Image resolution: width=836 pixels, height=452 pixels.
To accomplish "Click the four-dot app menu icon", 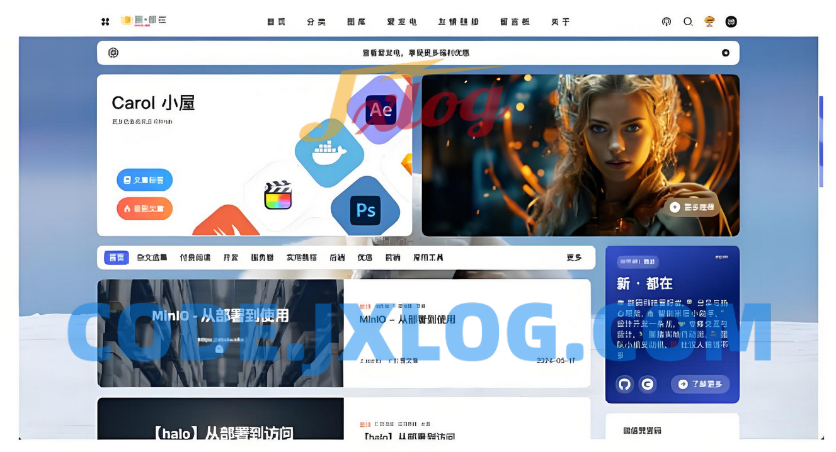I will click(105, 22).
